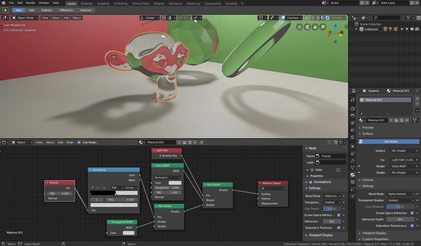Click the Glass BSDF Roughness slider
Screen dimensions: 421x246
168,188
